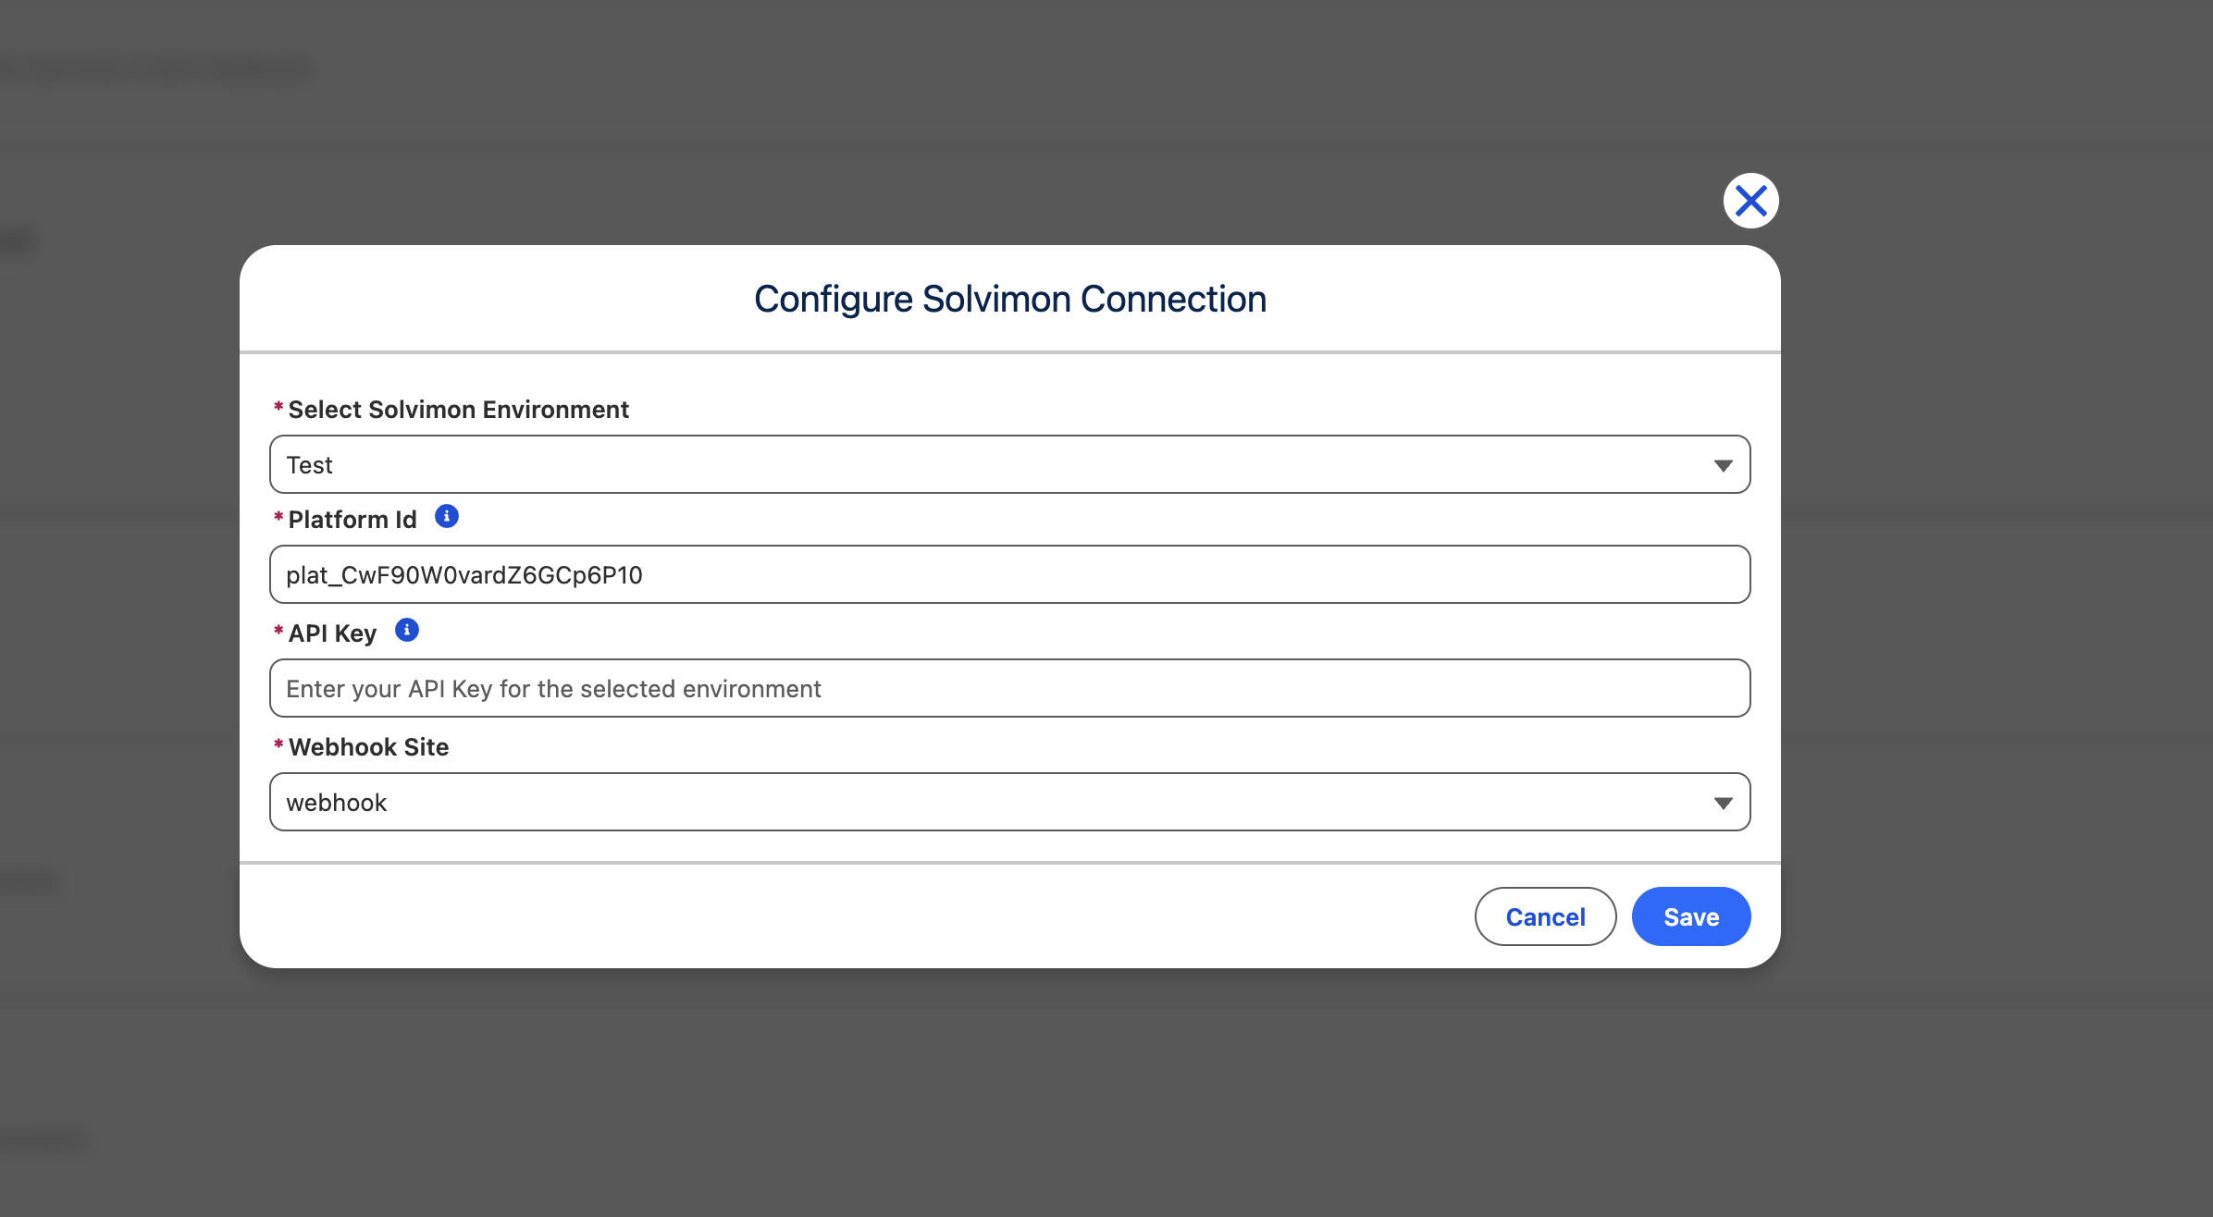2213x1217 pixels.
Task: Expand the Solvimon Environment dropdown arrow
Action: pos(1723,465)
